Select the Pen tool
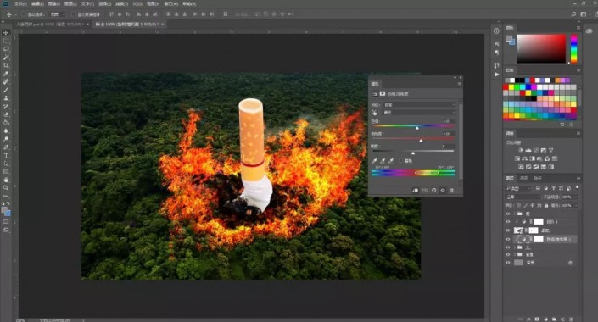This screenshot has width=598, height=322. [x=6, y=147]
